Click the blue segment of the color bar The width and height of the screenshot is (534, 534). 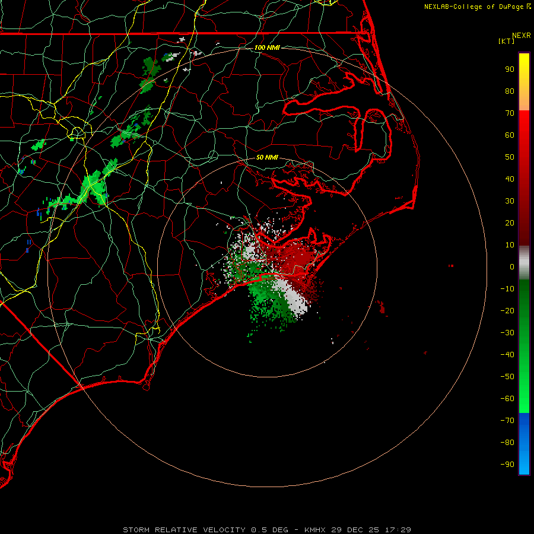524,444
